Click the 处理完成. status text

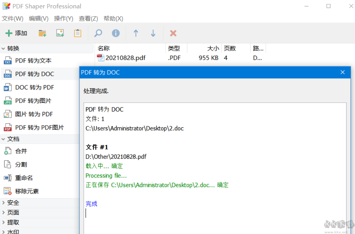pyautogui.click(x=96, y=91)
